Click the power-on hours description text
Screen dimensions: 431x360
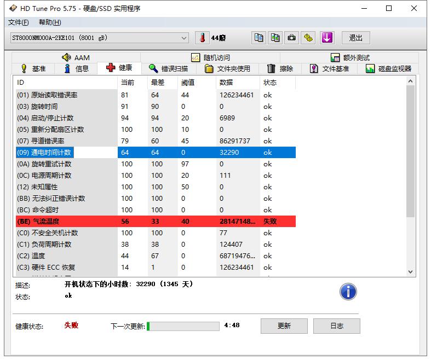[x=129, y=284]
